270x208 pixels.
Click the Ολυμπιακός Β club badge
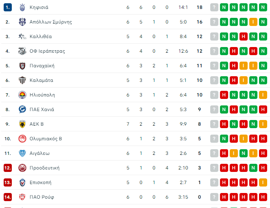(x=22, y=139)
